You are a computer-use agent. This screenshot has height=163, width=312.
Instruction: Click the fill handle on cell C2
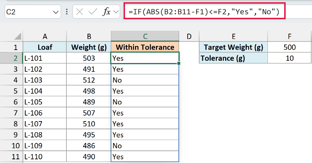coord(179,63)
